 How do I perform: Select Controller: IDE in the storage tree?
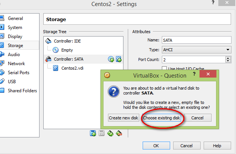tap(66, 41)
